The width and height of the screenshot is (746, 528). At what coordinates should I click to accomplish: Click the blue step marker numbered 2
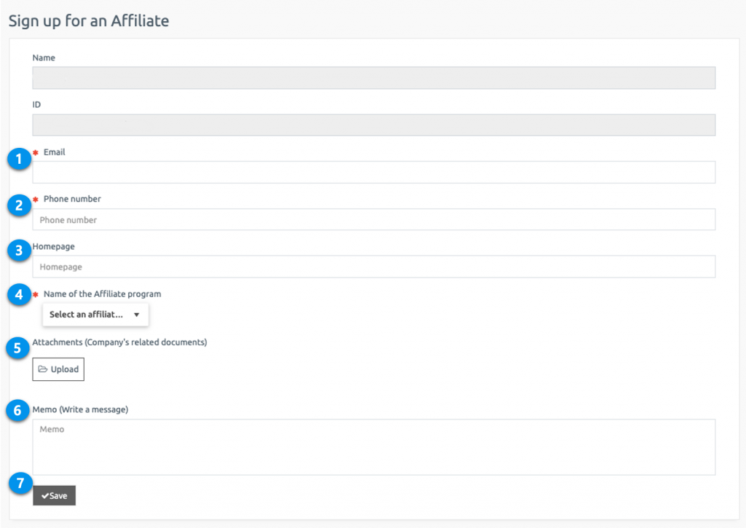(19, 205)
